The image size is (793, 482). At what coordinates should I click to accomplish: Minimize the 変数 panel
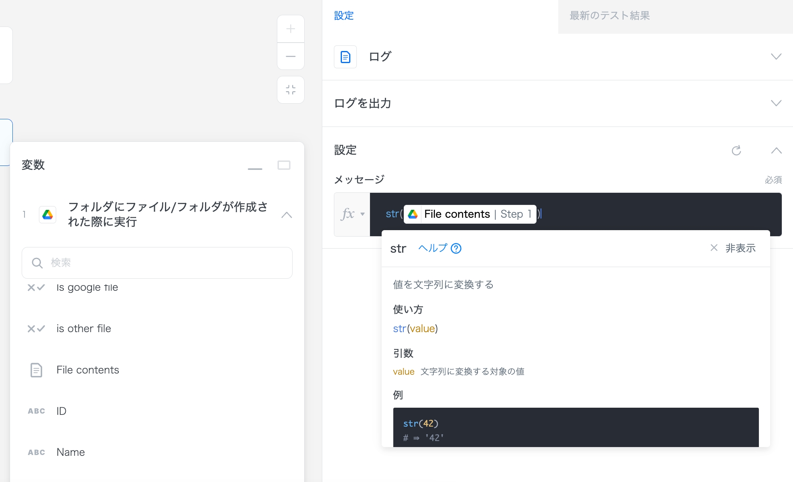coord(255,169)
